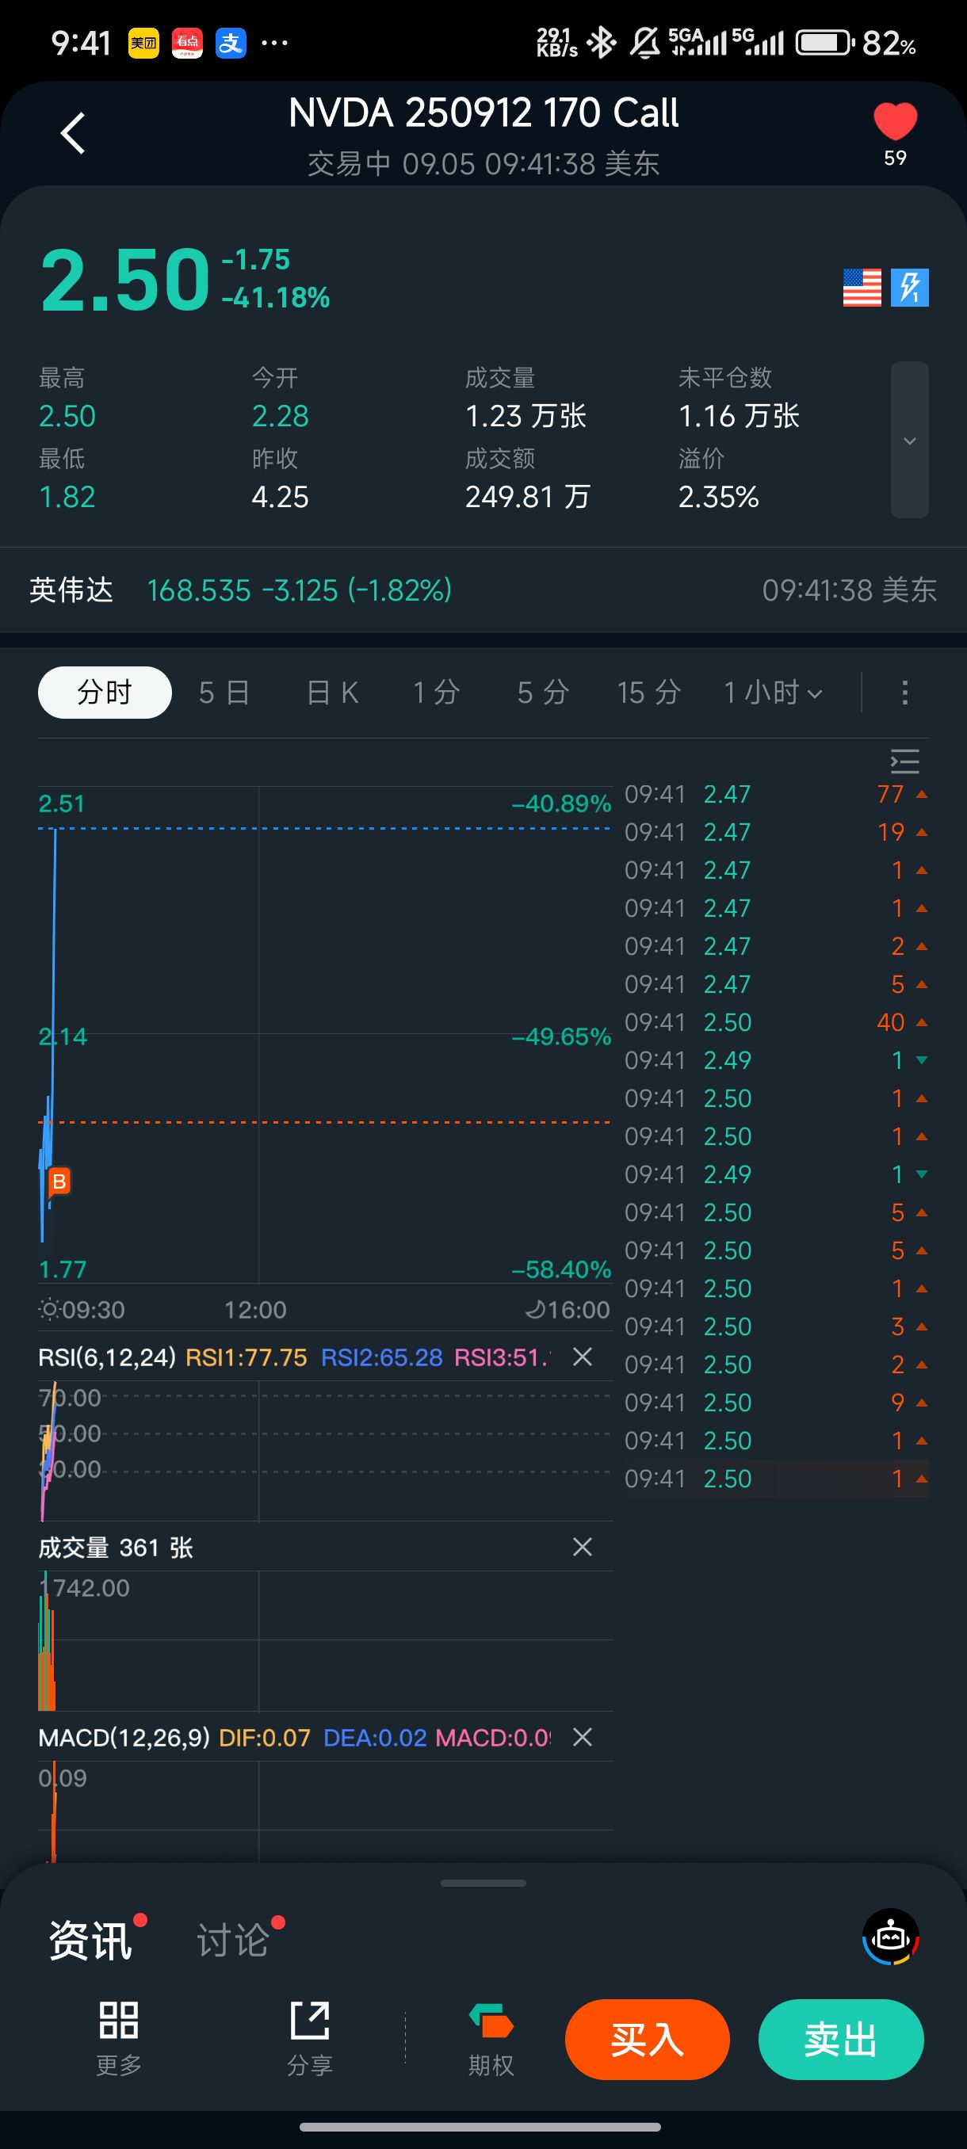Viewport: 967px width, 2149px height.
Task: Open the 1小时 interval dropdown
Action: coord(774,693)
